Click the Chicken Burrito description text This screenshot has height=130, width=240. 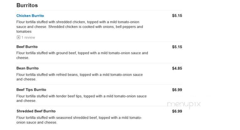pos(80,27)
